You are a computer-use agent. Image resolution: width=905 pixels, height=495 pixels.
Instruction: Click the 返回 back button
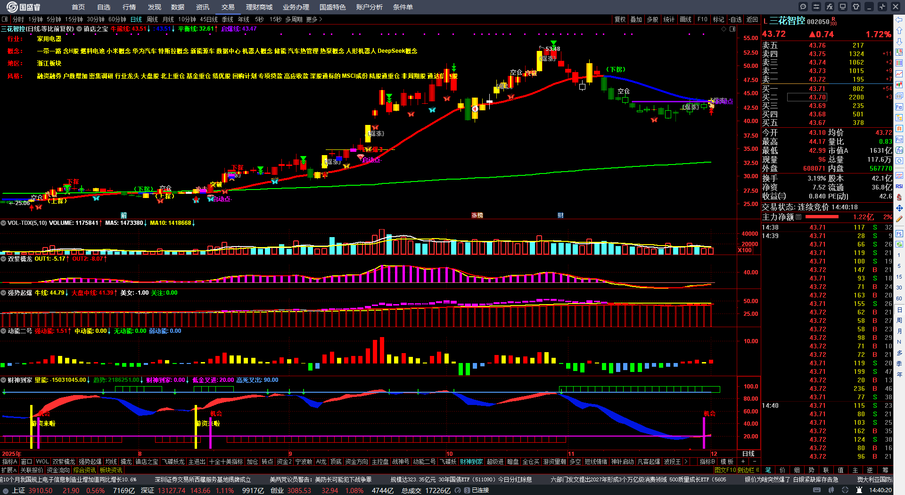[752, 19]
